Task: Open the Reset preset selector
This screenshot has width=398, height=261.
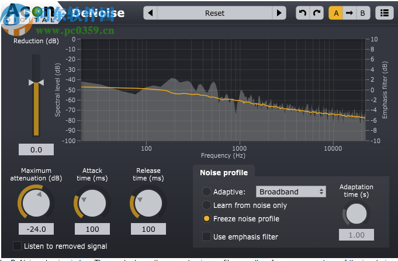Action: tap(214, 13)
